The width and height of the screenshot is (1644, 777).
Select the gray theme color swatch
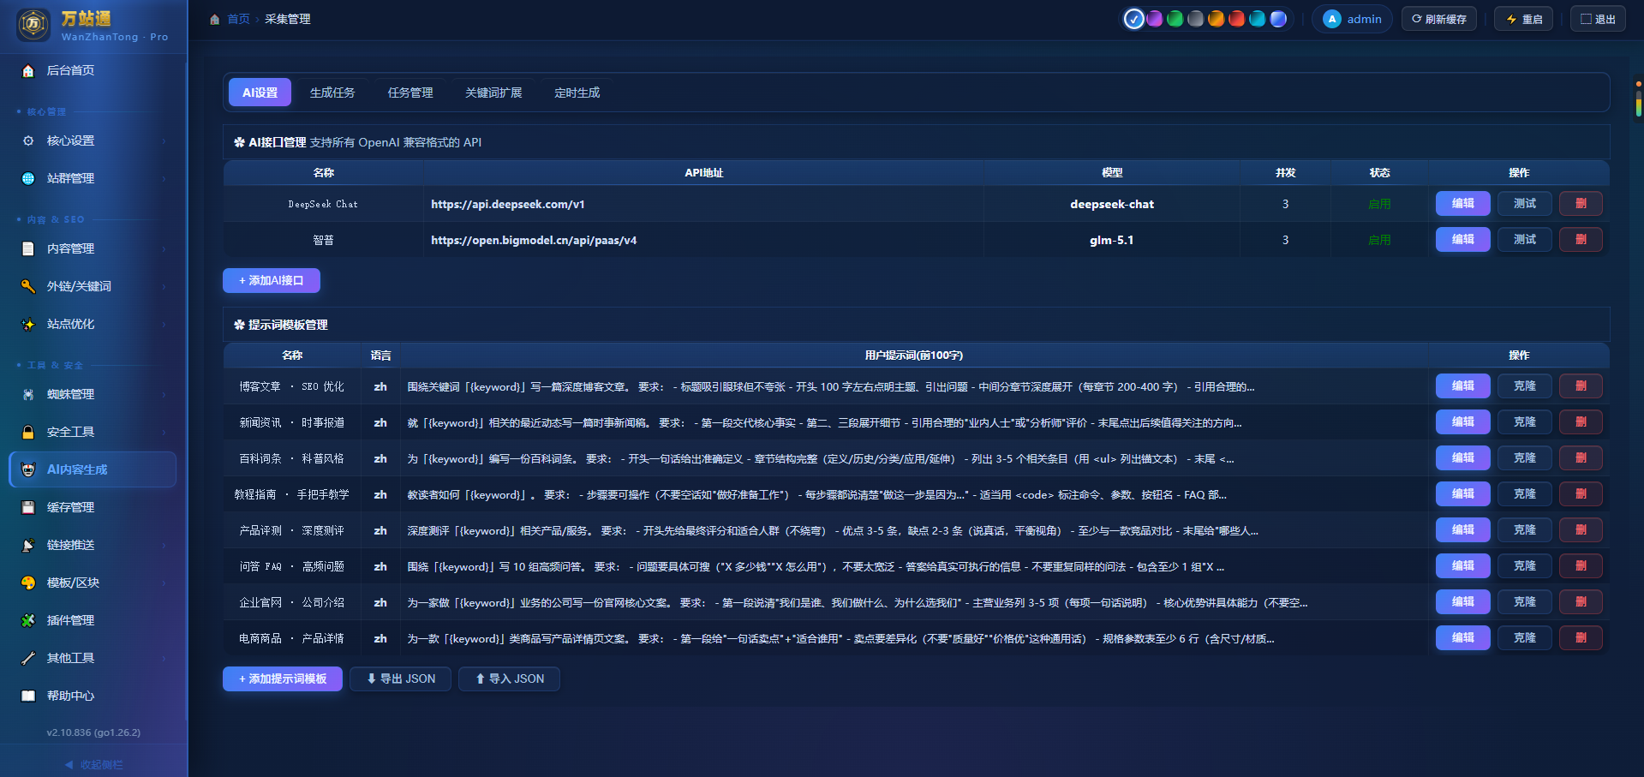(1196, 19)
